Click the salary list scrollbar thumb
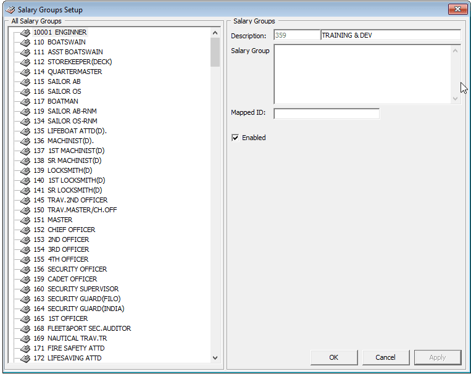Screen dimensions: 471x374 pos(215,52)
